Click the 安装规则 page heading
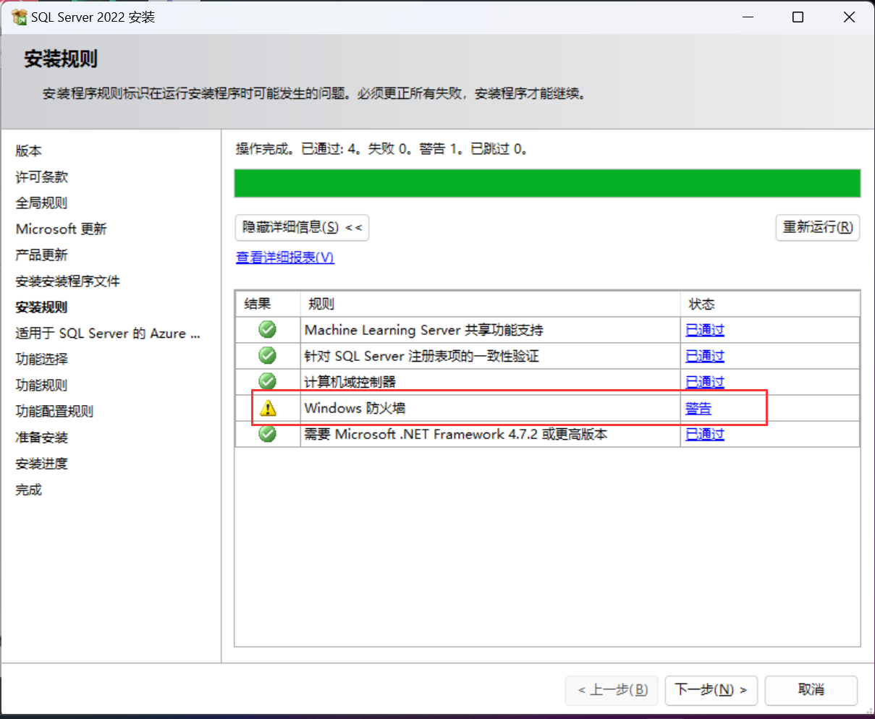The image size is (875, 719). (x=61, y=59)
